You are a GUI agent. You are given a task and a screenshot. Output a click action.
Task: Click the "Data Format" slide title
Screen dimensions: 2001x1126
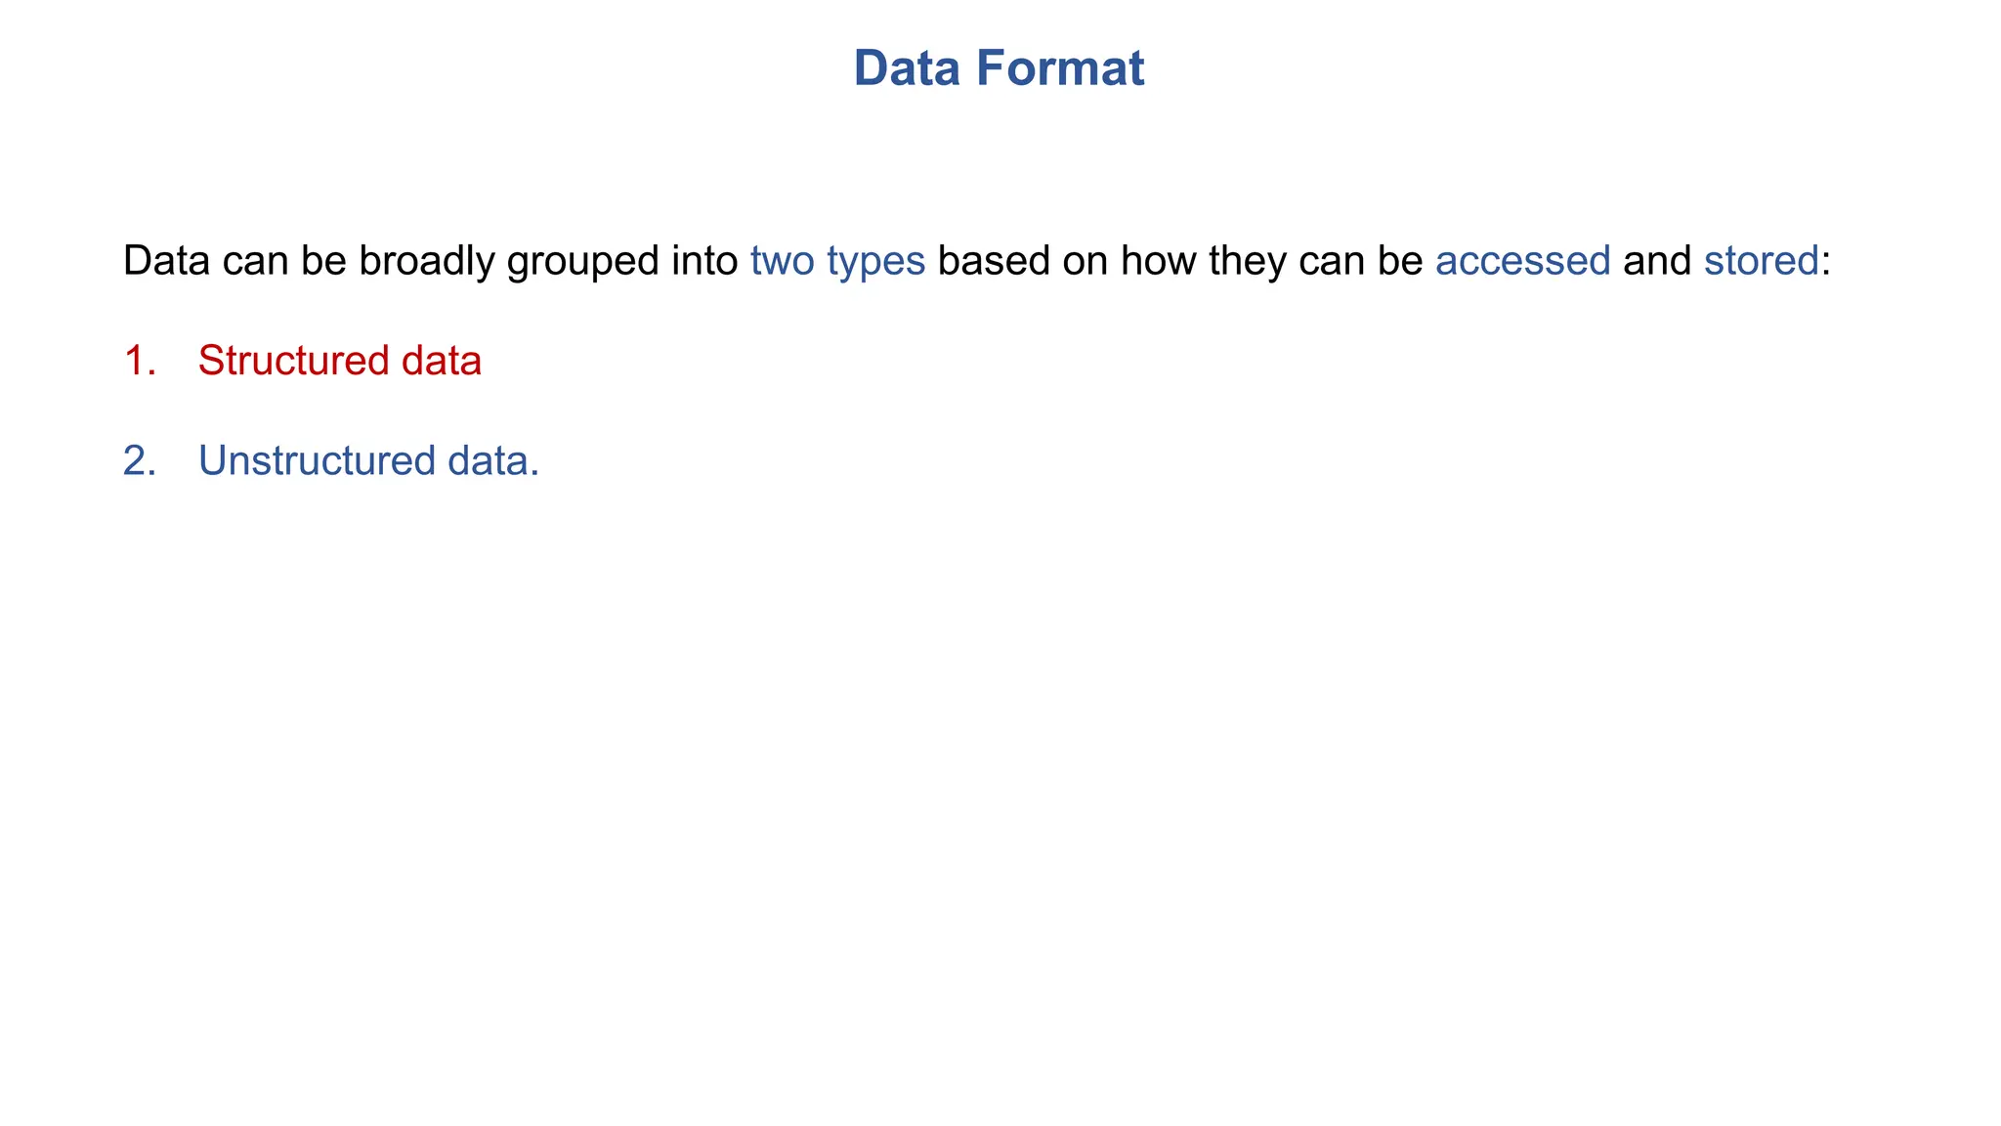tap(999, 68)
